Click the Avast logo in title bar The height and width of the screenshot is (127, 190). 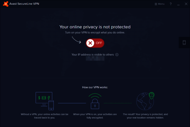pos(5,4)
